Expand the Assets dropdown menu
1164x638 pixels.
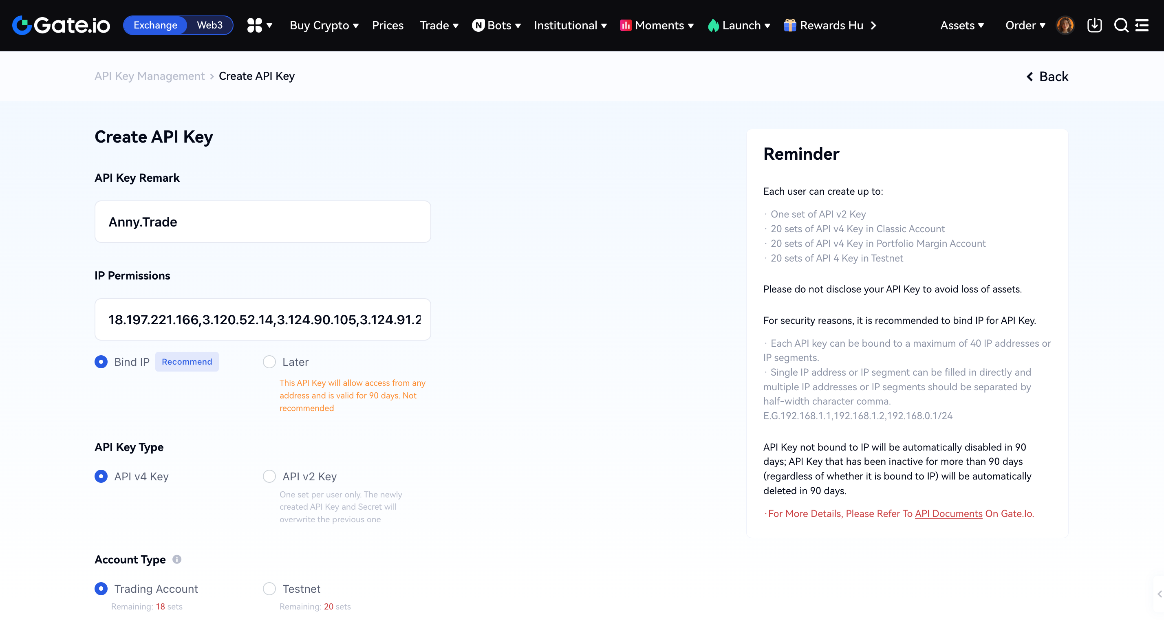click(x=962, y=25)
